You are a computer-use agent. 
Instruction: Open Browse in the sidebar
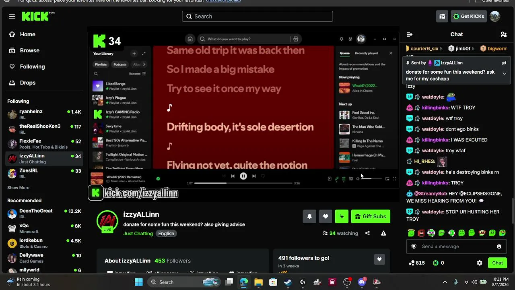coord(30,50)
